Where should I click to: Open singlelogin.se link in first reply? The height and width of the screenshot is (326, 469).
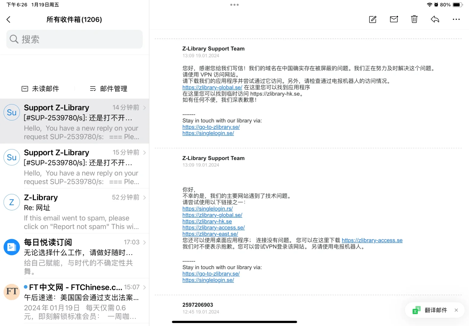click(x=208, y=133)
